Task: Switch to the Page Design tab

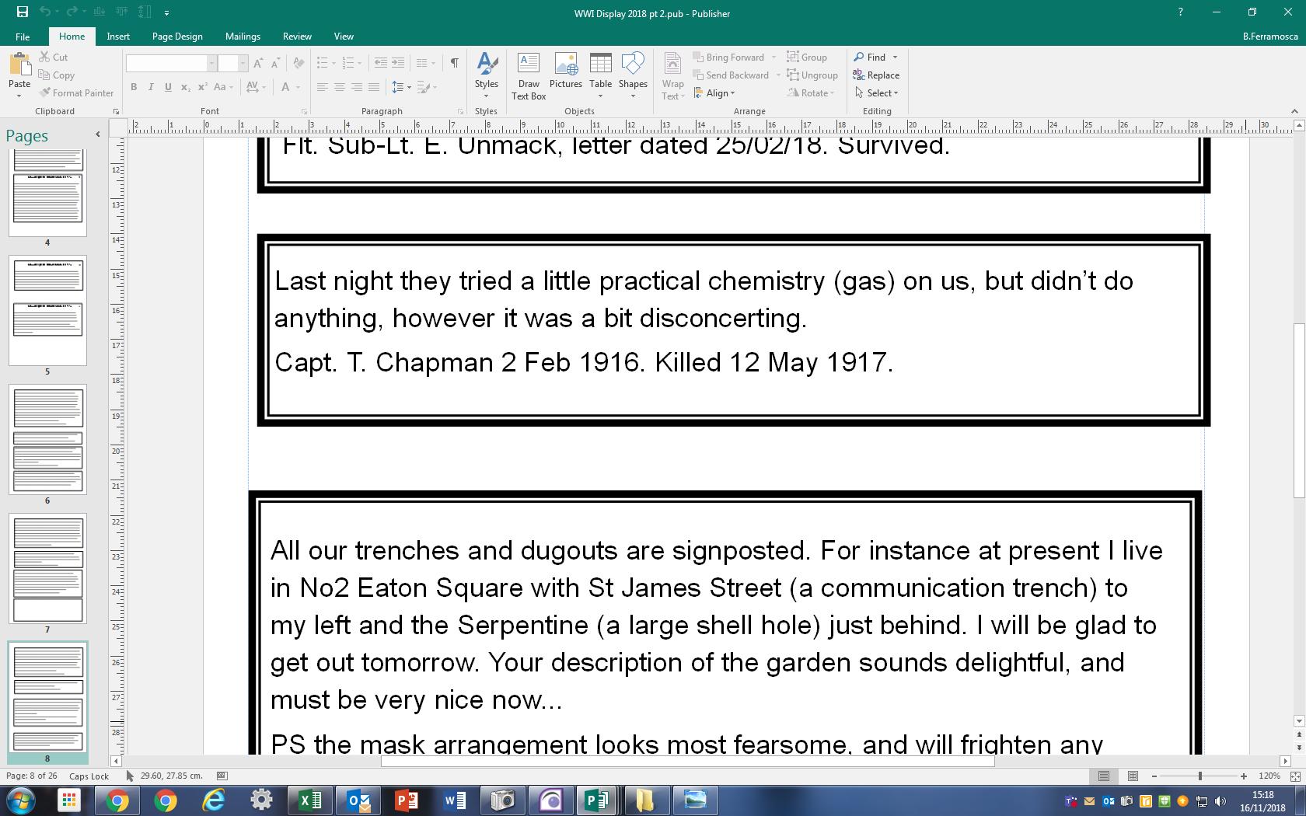Action: (x=177, y=36)
